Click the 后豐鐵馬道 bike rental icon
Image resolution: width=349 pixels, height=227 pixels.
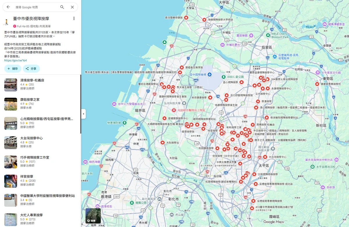coord(275,56)
